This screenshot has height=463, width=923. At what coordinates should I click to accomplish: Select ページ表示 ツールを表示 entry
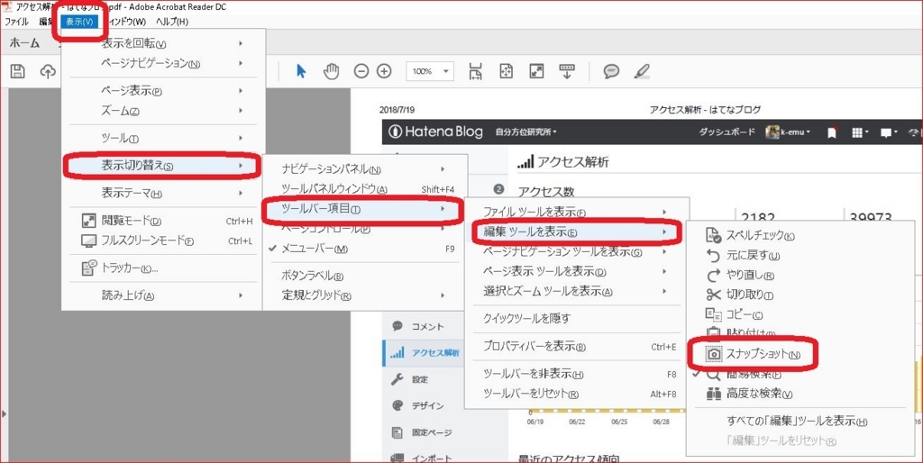(576, 272)
